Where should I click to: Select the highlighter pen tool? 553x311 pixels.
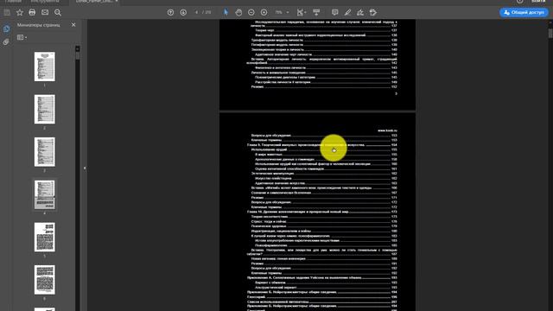pyautogui.click(x=347, y=12)
